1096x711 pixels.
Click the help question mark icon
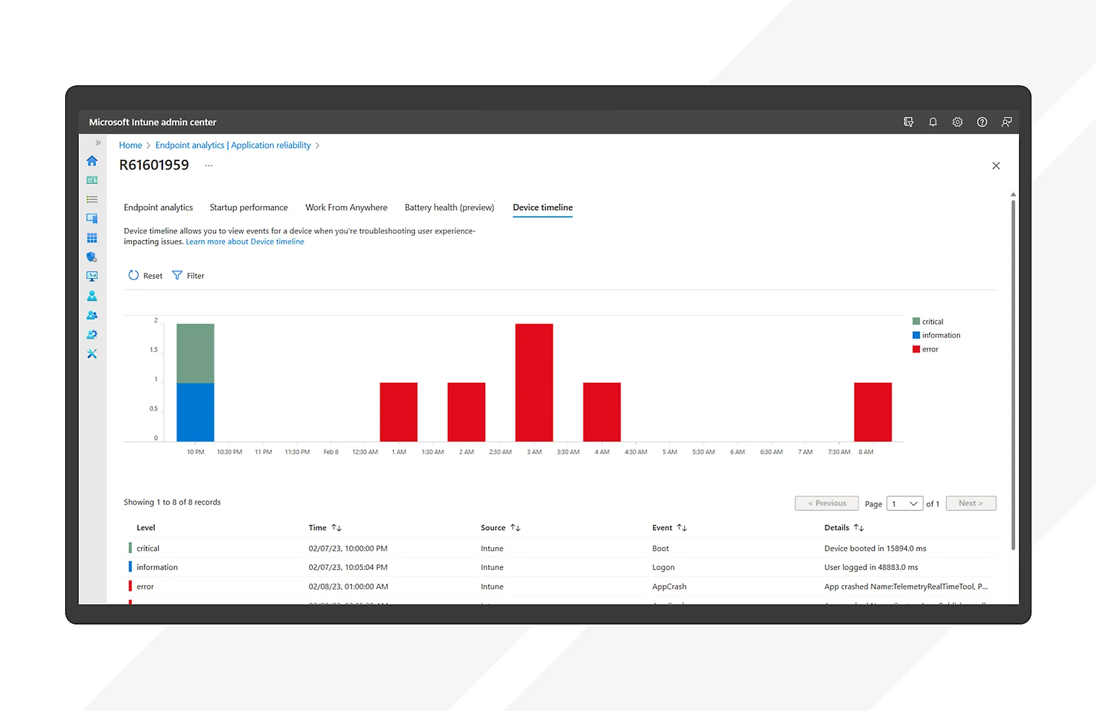[982, 122]
